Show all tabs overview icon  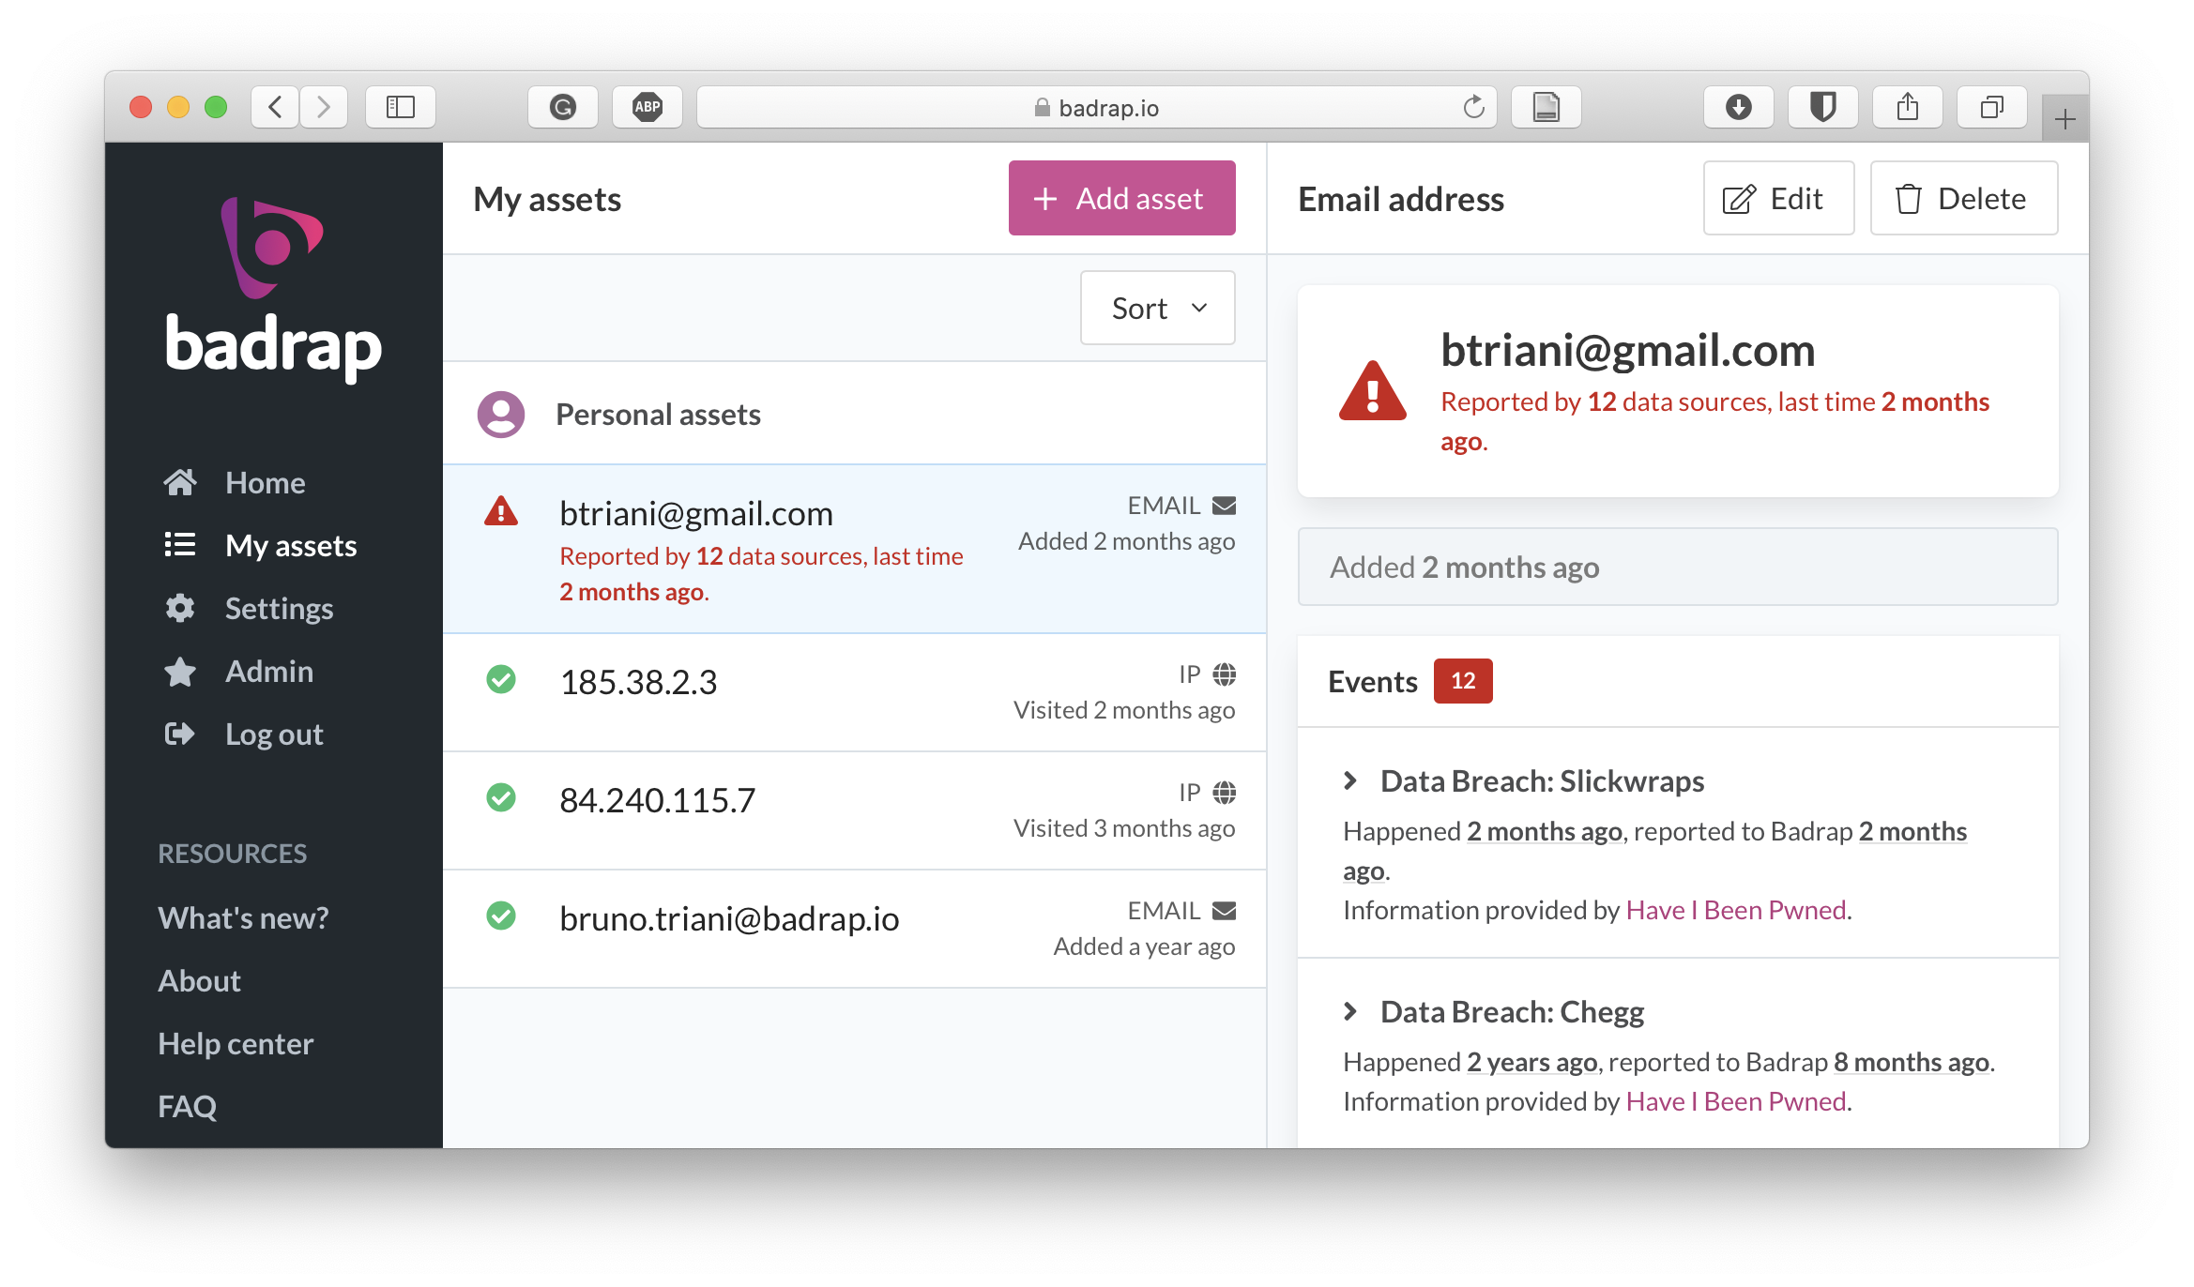[1992, 107]
